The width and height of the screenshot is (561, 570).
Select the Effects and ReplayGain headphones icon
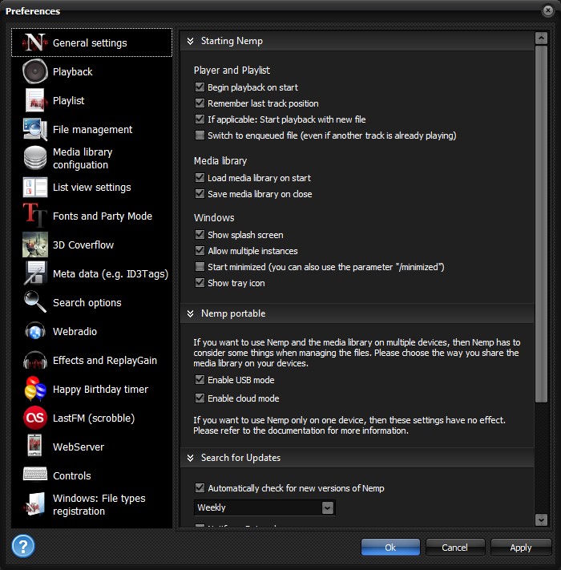[x=35, y=361]
